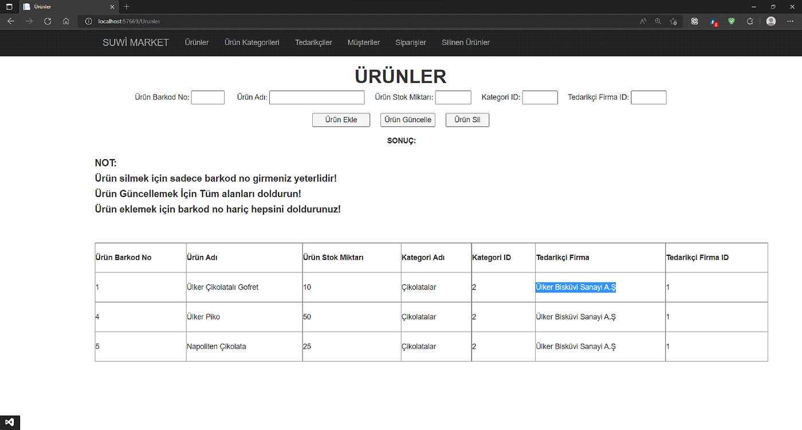Open the new tab plus button
The image size is (802, 430).
pos(127,7)
